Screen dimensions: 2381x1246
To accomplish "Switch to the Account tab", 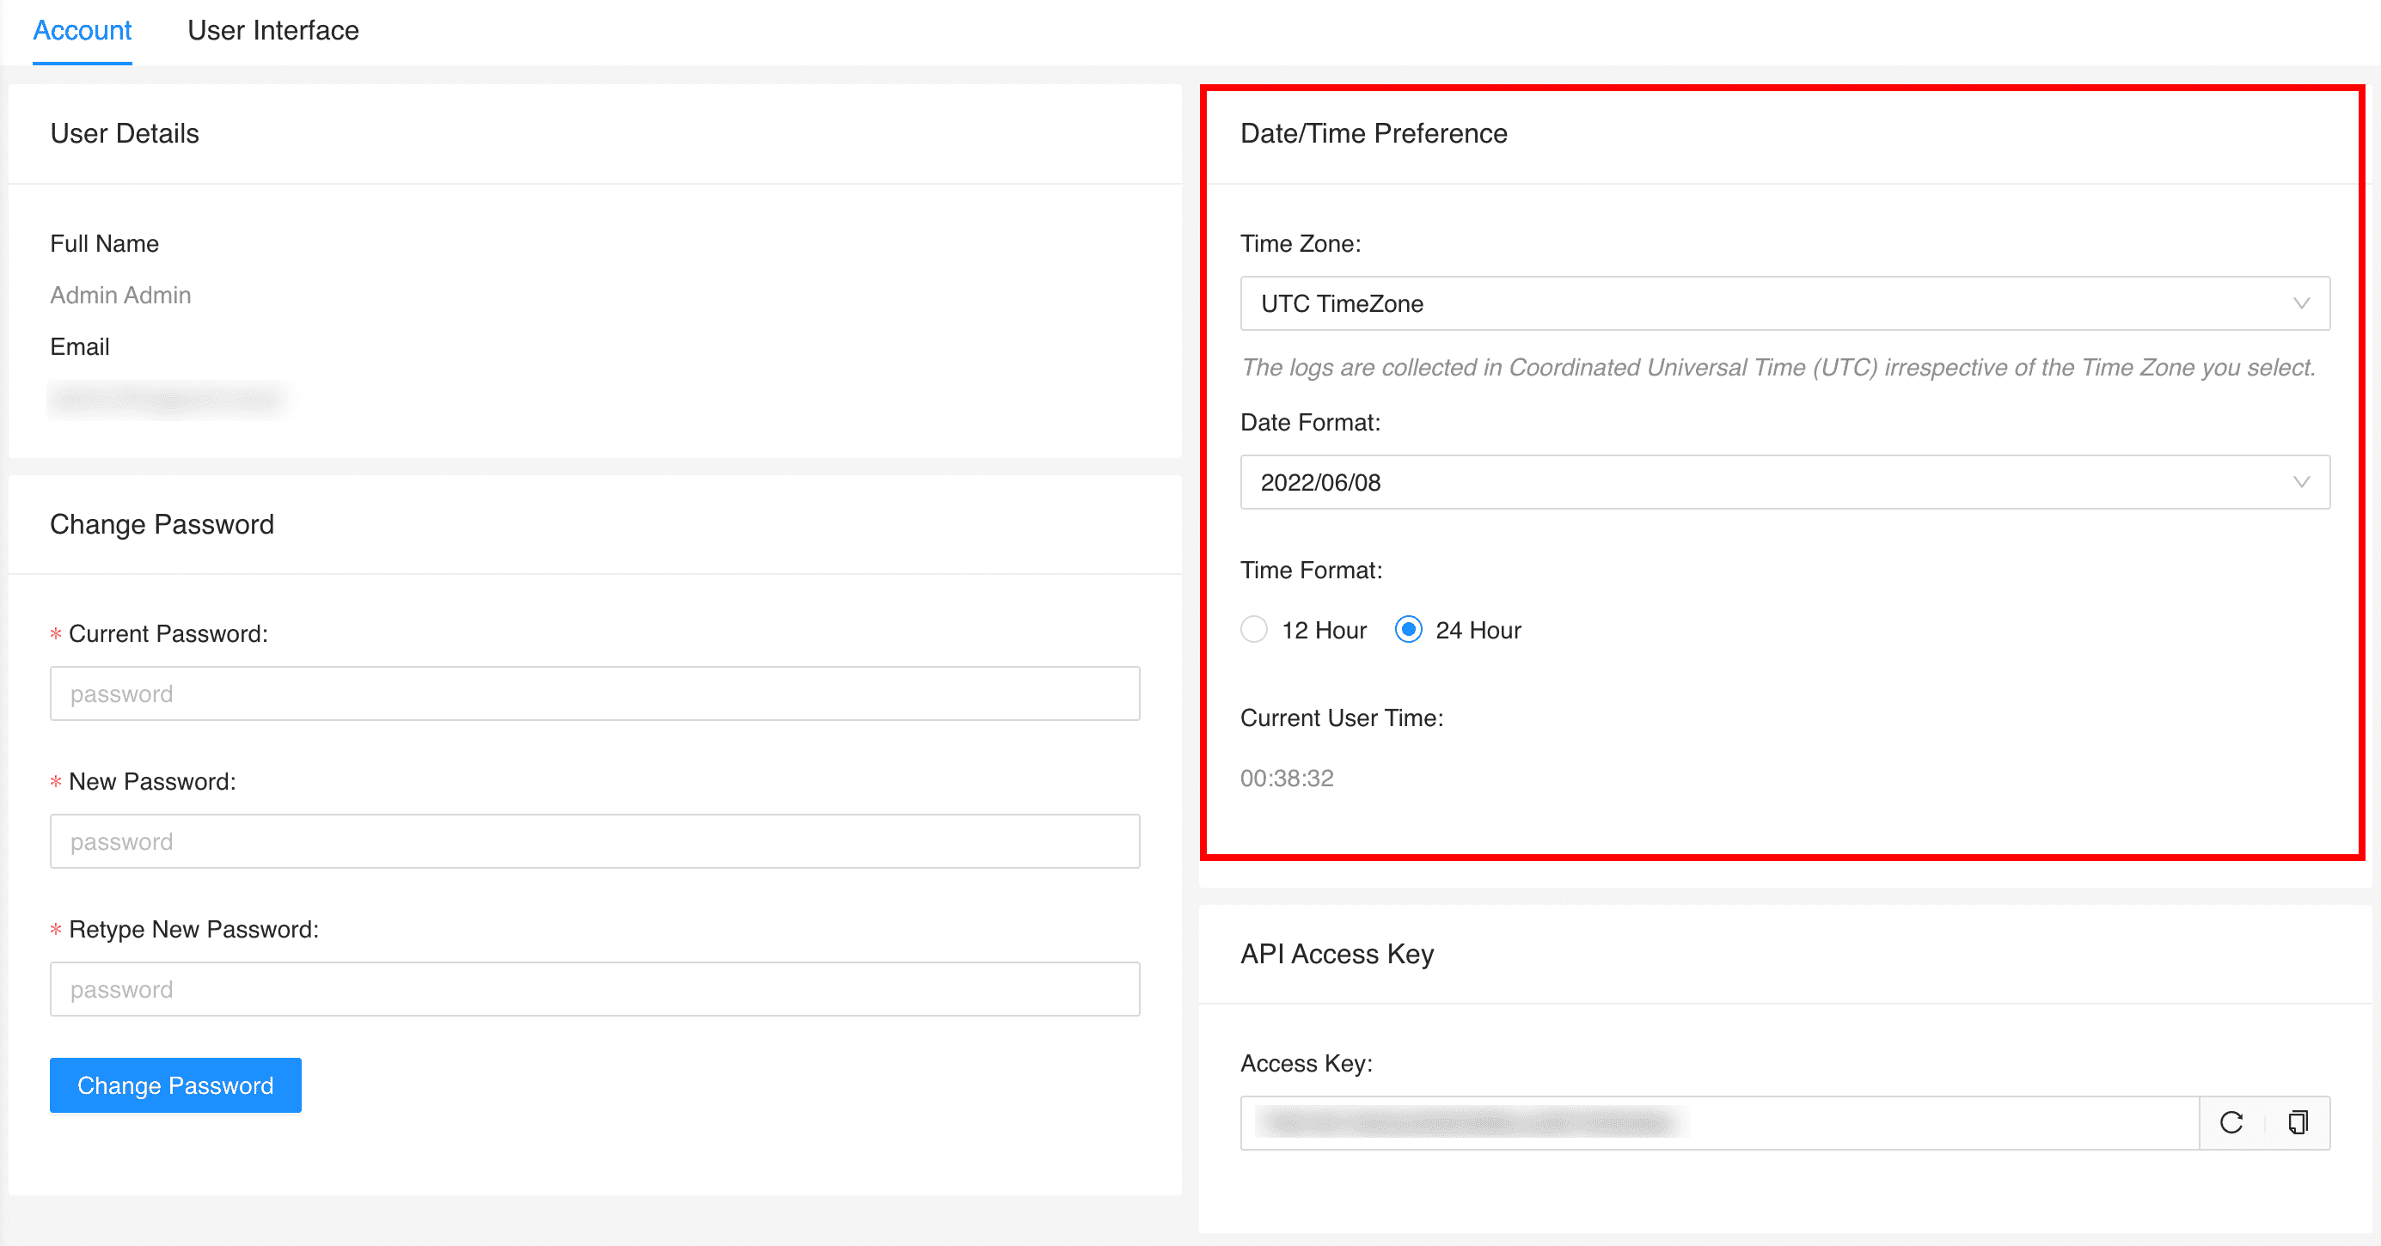I will coord(83,30).
